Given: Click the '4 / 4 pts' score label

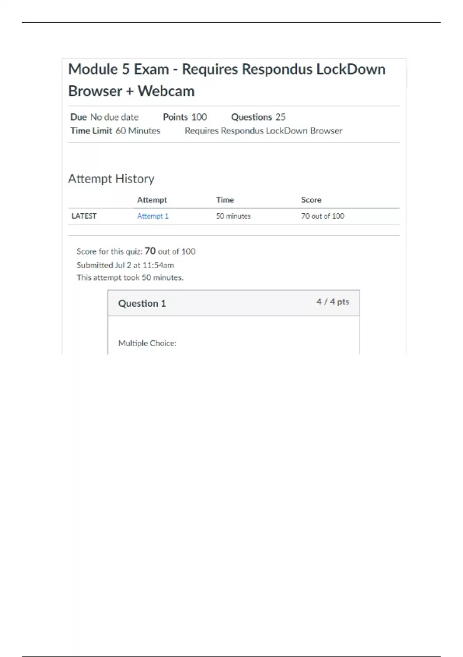Looking at the screenshot, I should (x=333, y=302).
